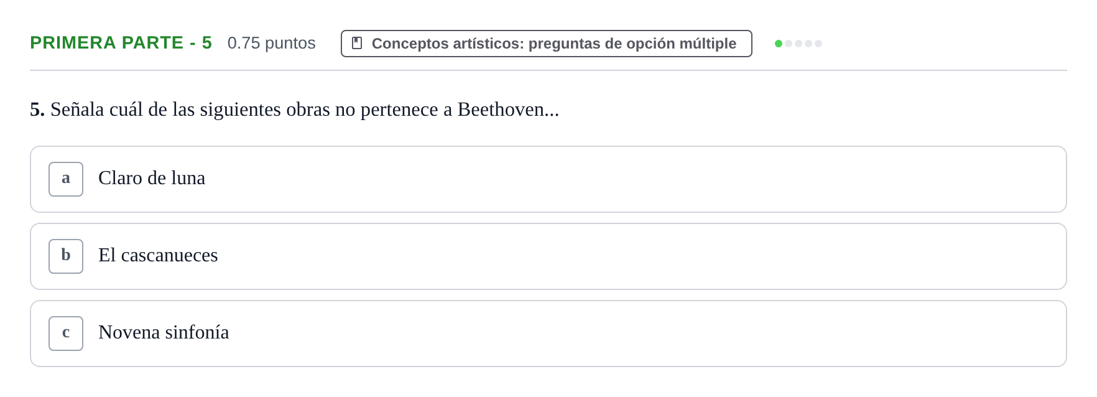This screenshot has width=1097, height=397.
Task: Open the 'Conceptos artísticos' category tag
Action: tap(547, 44)
